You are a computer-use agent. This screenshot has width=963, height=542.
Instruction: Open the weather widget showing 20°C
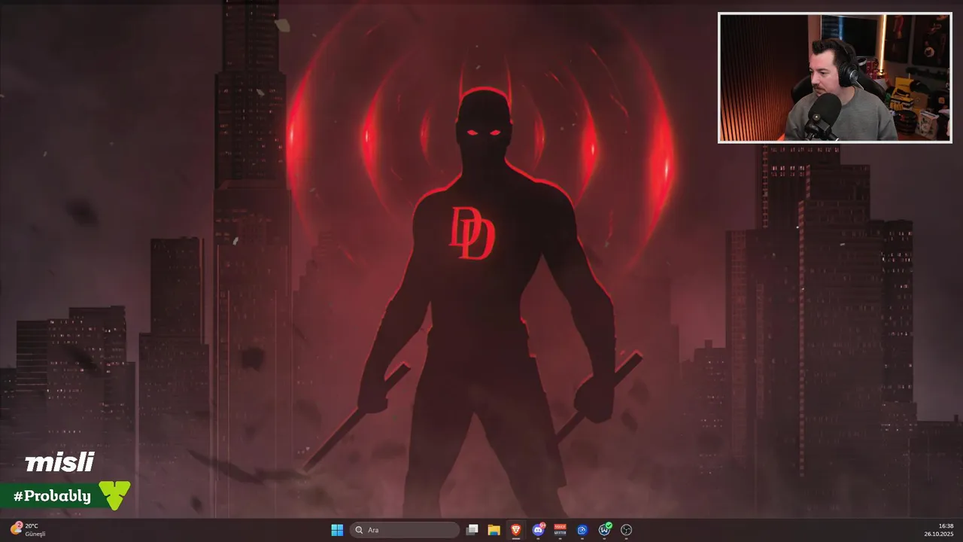coord(28,530)
